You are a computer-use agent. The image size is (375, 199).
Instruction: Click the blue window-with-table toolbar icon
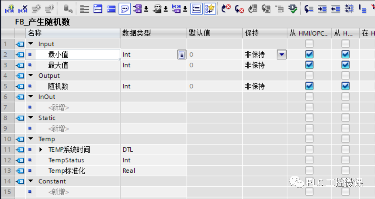(x=98, y=9)
